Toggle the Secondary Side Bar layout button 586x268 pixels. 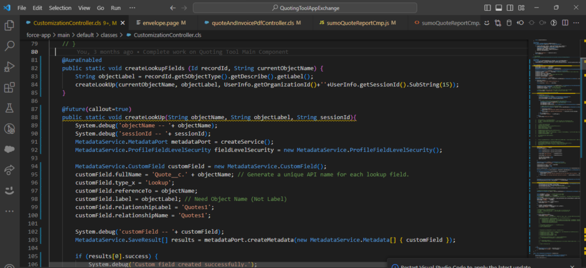coord(510,8)
